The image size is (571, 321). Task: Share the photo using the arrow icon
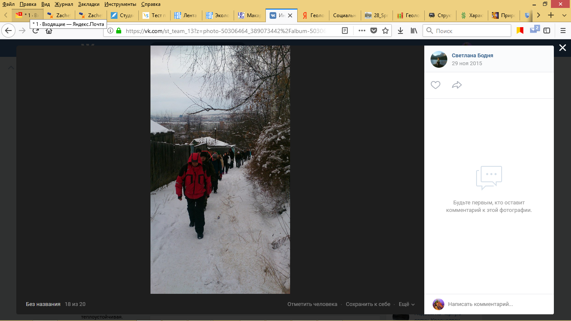coord(457,85)
